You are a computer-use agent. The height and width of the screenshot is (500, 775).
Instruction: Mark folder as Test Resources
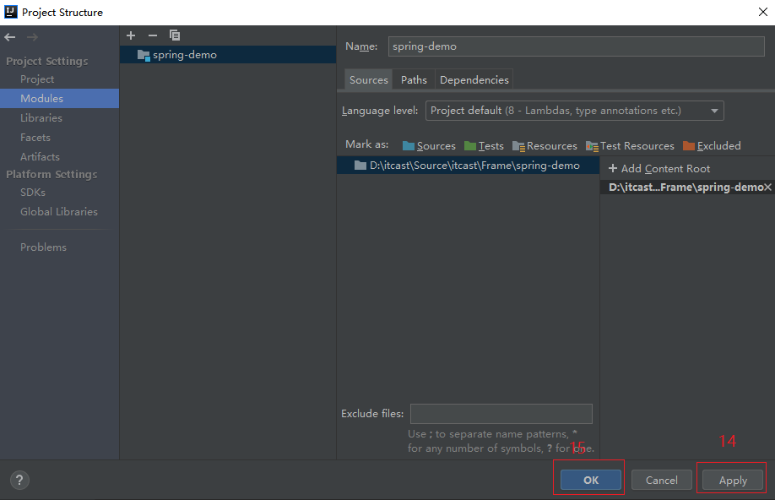click(x=630, y=146)
